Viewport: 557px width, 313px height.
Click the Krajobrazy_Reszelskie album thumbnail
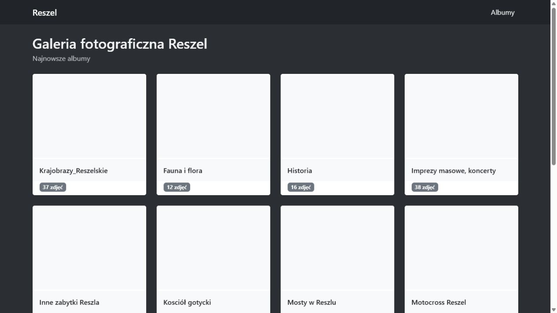[89, 116]
